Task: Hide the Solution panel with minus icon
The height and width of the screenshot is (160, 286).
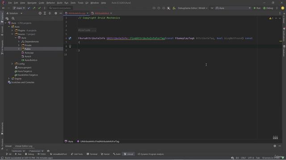Action: pos(61,13)
